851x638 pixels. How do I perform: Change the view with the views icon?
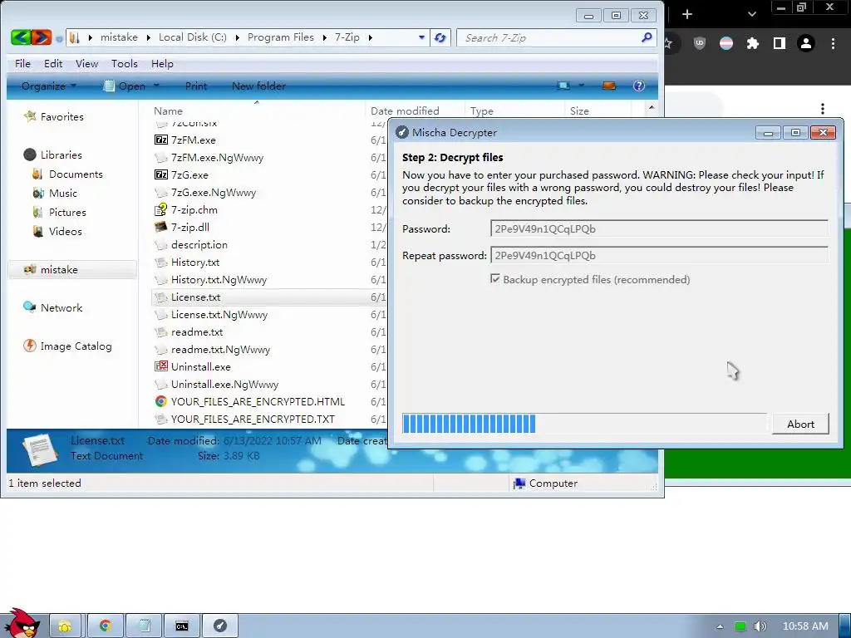564,86
